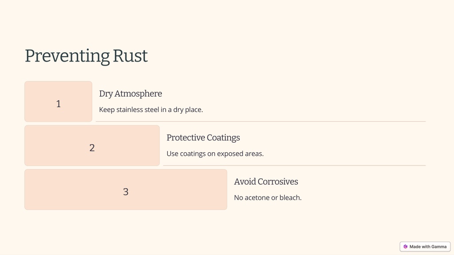Click the number 3 digit
454x255 pixels.
125,192
